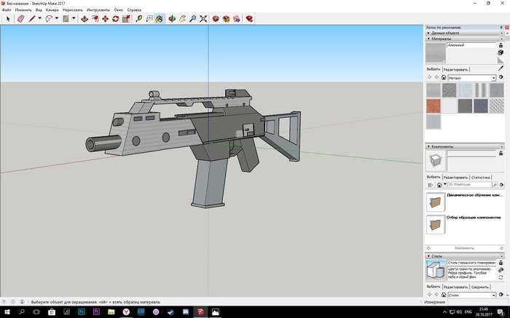Select the Tape Measure tool
Image resolution: width=510 pixels, height=318 pixels.
point(138,19)
